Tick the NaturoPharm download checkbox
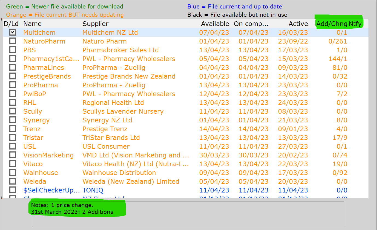Image resolution: width=379 pixels, height=230 pixels. (x=13, y=41)
